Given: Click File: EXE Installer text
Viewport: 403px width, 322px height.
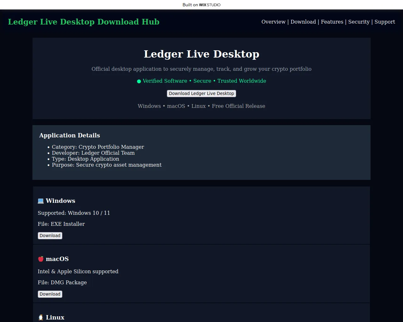Looking at the screenshot, I should click(61, 224).
